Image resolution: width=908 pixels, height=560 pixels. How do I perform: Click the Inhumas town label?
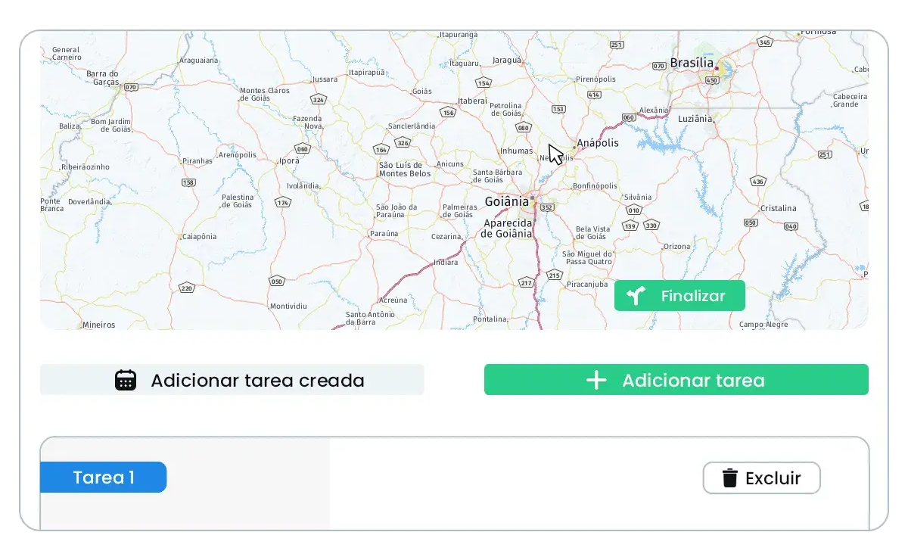[516, 151]
